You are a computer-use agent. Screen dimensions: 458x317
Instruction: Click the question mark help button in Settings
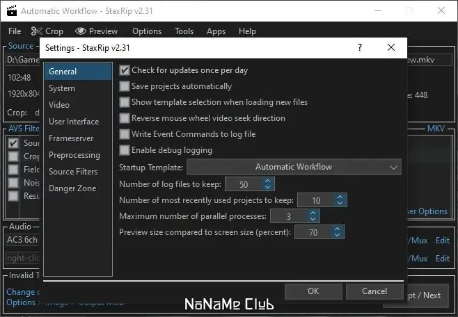[360, 47]
